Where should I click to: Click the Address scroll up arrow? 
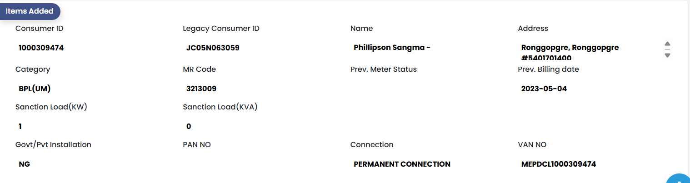(x=667, y=44)
